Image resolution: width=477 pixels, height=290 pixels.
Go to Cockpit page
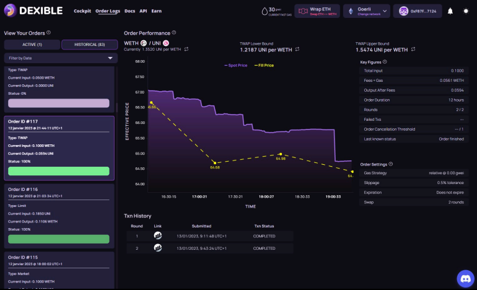pos(82,11)
